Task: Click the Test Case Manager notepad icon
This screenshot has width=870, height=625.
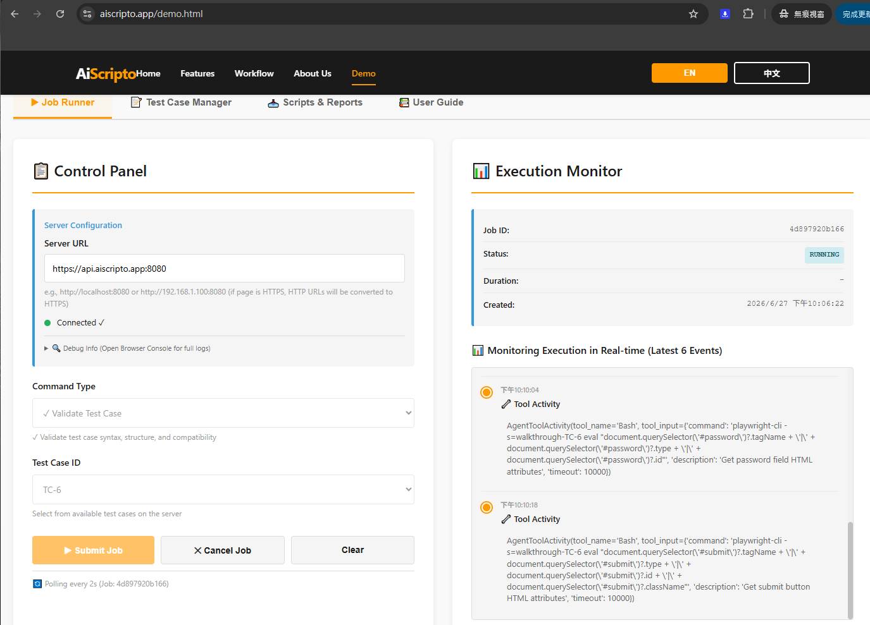Action: (x=136, y=102)
